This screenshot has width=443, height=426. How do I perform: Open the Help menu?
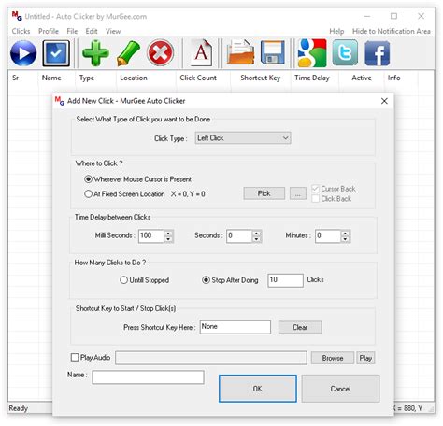click(336, 31)
